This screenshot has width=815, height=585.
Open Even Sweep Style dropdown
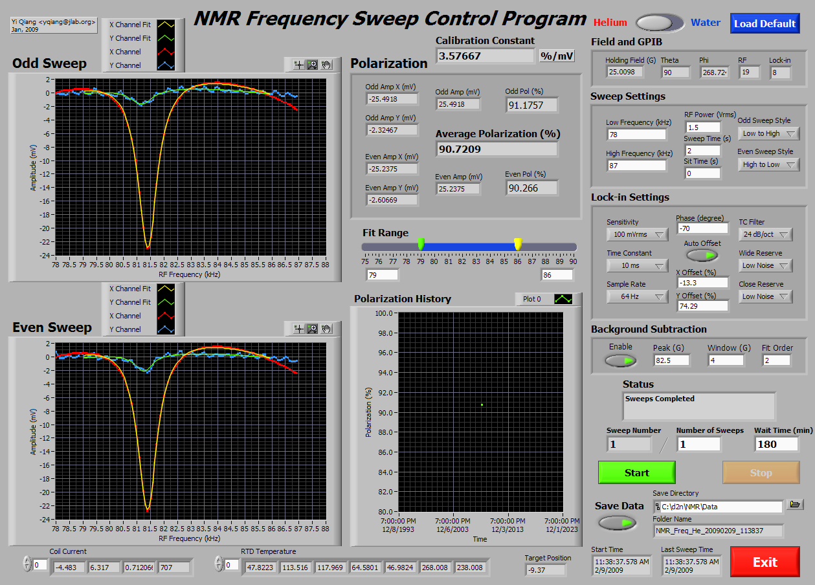click(769, 164)
